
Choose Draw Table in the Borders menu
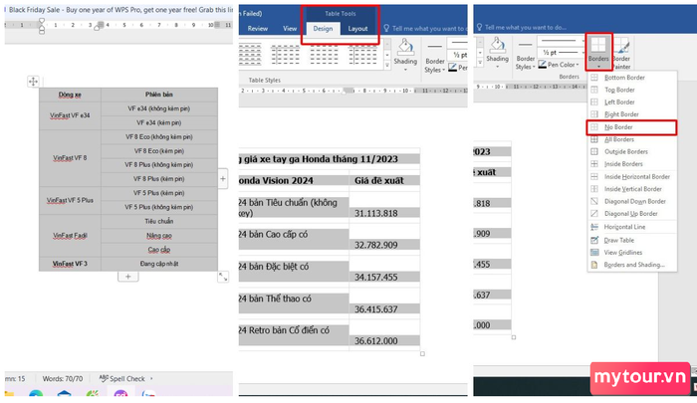click(631, 241)
